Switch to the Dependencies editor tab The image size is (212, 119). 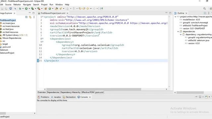(x=53, y=92)
